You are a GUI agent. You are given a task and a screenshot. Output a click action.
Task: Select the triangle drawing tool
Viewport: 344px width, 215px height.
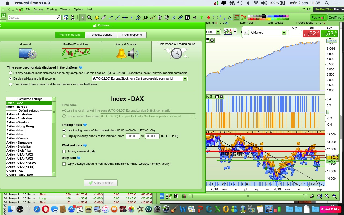230,17
